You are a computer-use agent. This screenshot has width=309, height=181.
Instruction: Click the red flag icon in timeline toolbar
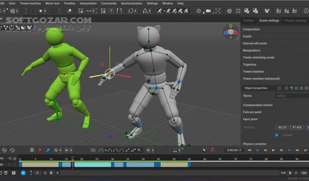click(40, 150)
